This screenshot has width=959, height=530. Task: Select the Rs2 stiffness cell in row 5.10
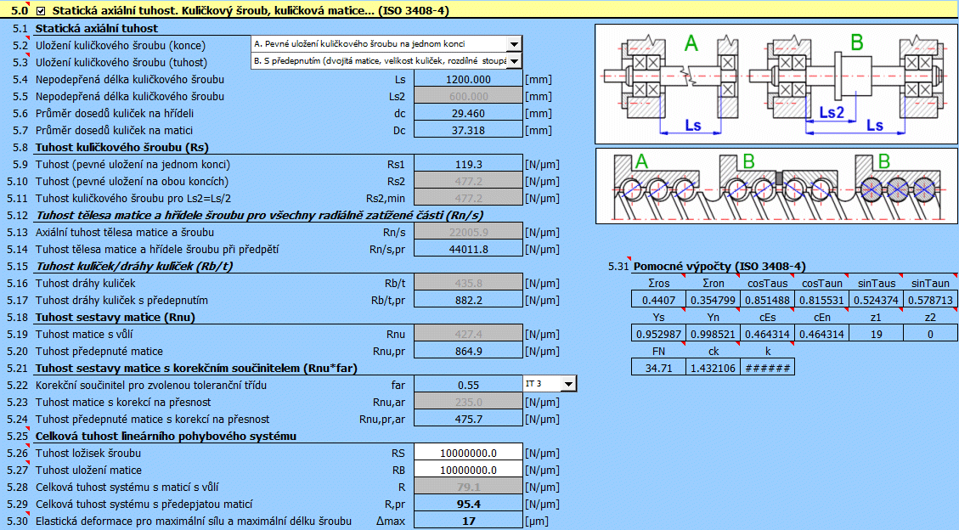(x=469, y=182)
